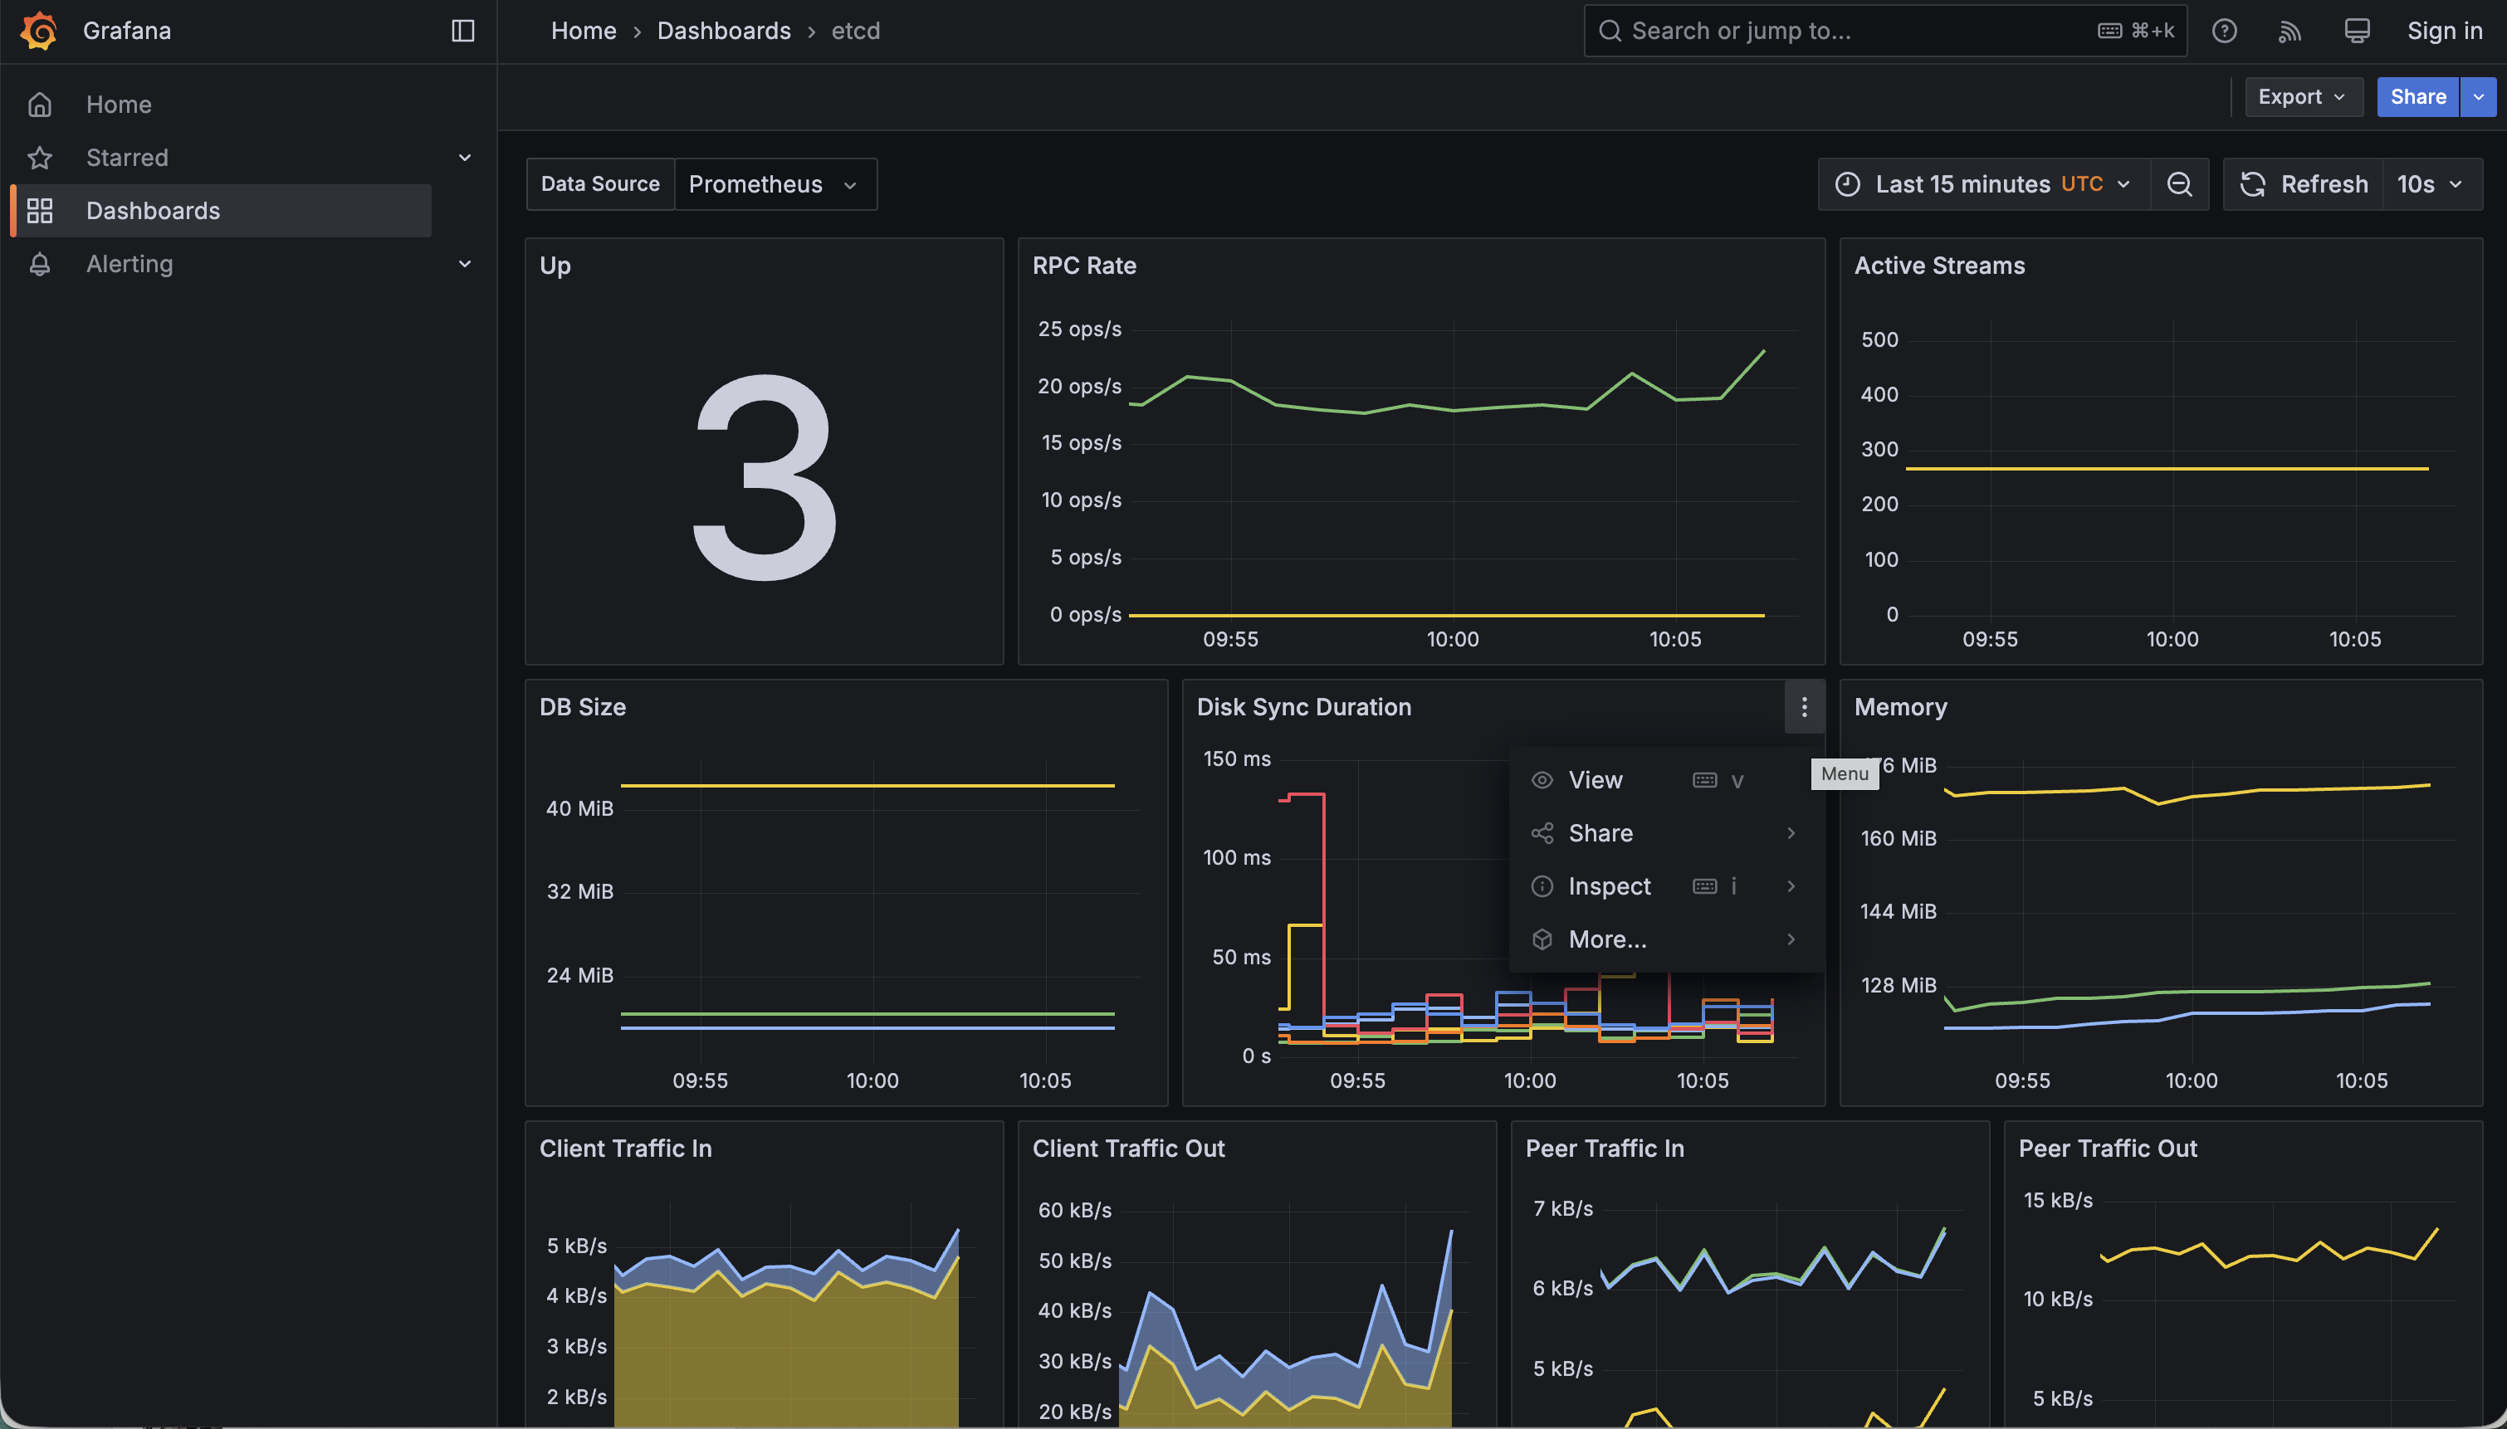Click the Grafana logo icon

pos(38,31)
